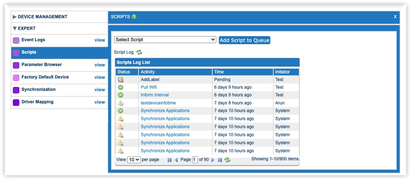Click the green help icon beside SCRIPTS
Viewport: 411px width, 180px height.
pyautogui.click(x=134, y=17)
